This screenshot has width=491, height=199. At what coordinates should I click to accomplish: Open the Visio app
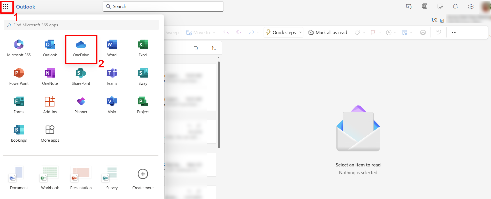tap(112, 105)
